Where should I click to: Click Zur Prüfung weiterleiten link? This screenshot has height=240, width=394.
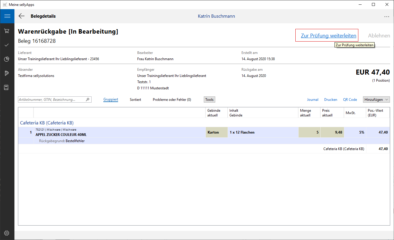coord(328,36)
